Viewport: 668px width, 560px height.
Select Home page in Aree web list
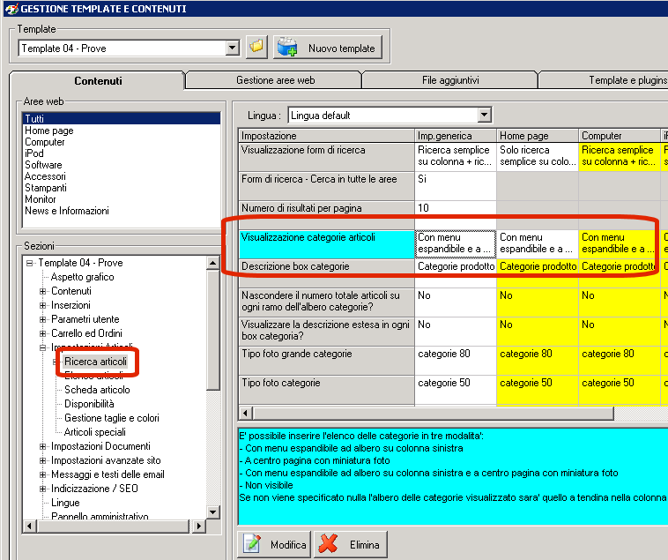pyautogui.click(x=49, y=131)
